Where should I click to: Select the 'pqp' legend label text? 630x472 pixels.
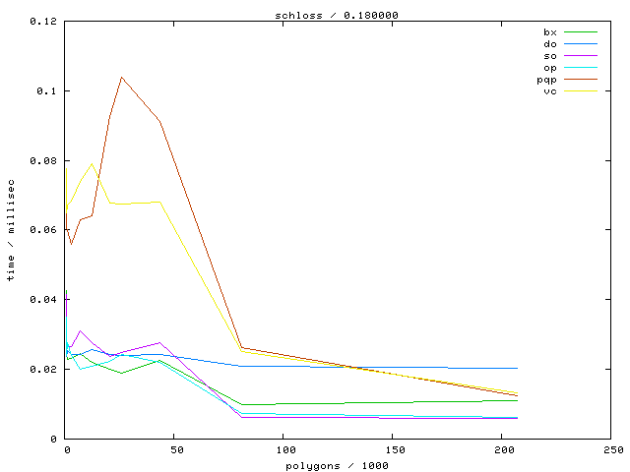[x=546, y=80]
